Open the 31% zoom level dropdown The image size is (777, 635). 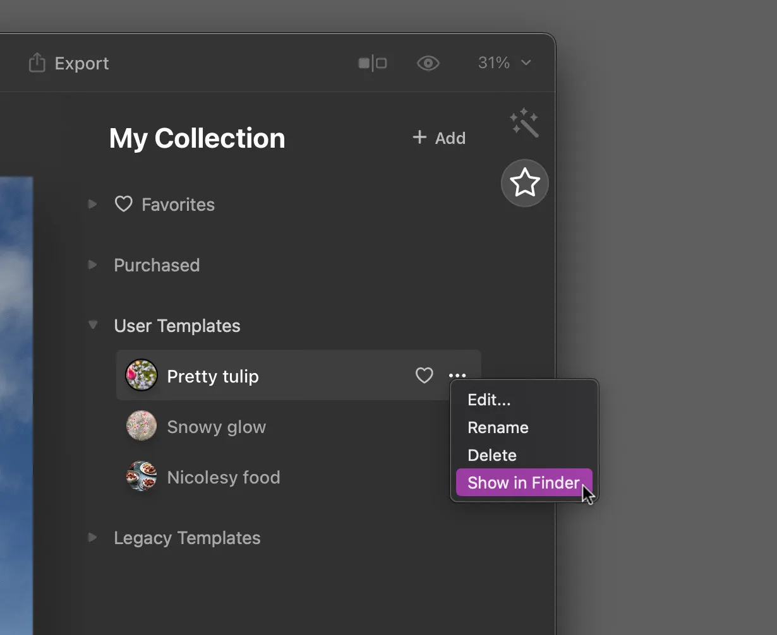[x=504, y=63]
